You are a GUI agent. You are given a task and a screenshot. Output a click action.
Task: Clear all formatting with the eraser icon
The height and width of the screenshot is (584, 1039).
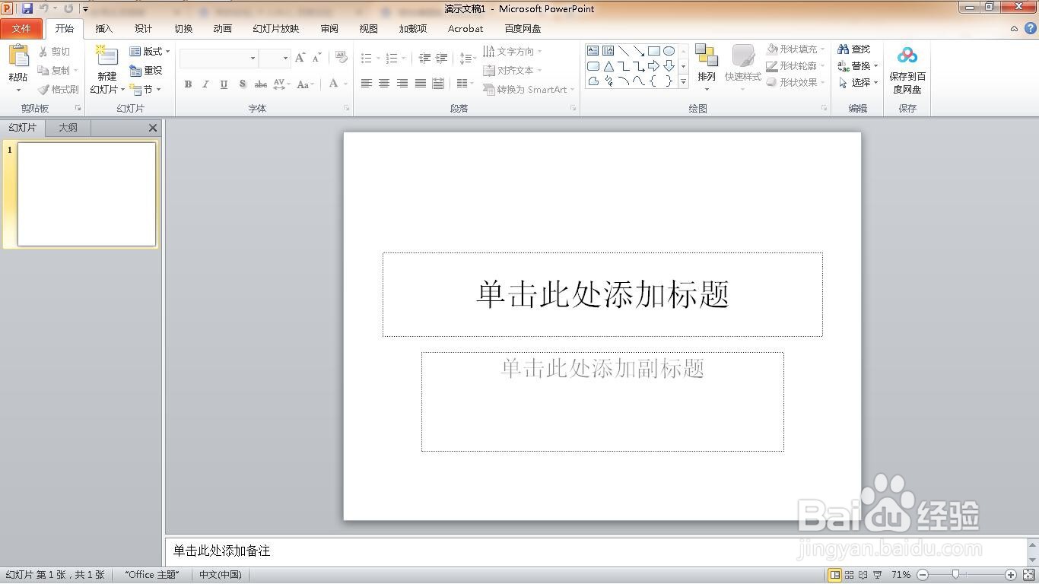coord(341,58)
